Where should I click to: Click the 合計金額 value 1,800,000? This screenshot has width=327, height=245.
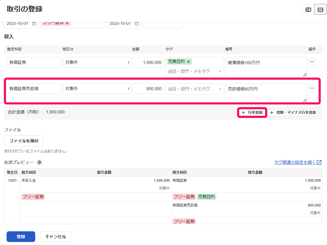pos(55,112)
